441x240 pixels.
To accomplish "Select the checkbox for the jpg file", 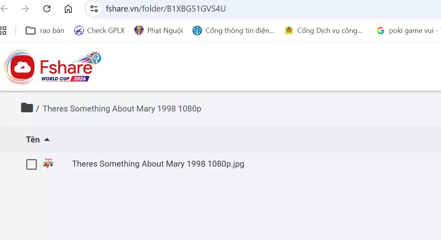I will tap(31, 164).
